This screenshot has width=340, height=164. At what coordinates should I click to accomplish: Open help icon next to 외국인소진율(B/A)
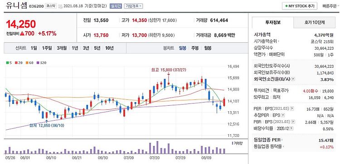[293, 80]
